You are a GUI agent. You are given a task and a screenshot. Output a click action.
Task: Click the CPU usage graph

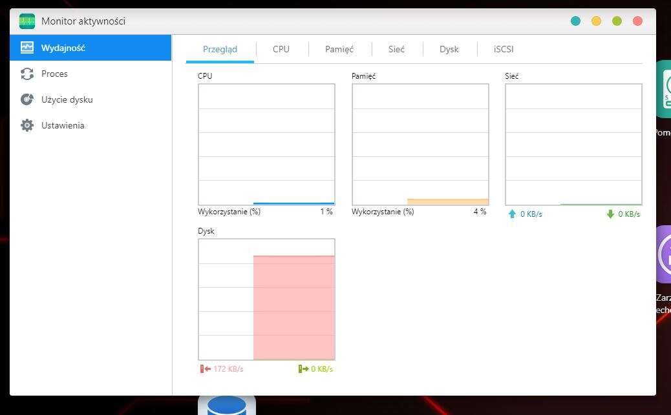pos(266,145)
